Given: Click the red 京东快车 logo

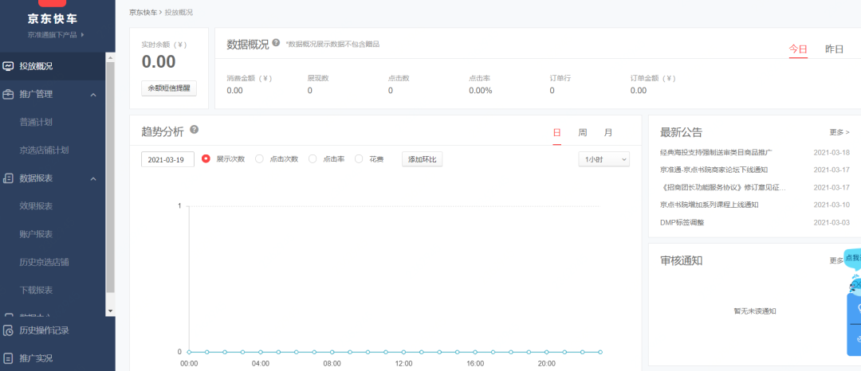Looking at the screenshot, I should pyautogui.click(x=52, y=3).
